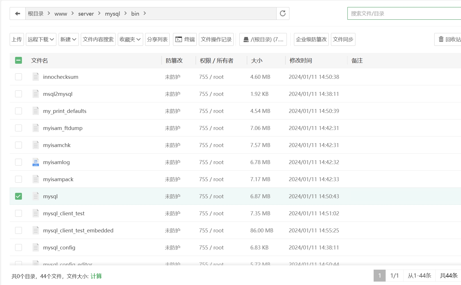
Task: Click the bin breadcrumb segment
Action: (x=135, y=14)
